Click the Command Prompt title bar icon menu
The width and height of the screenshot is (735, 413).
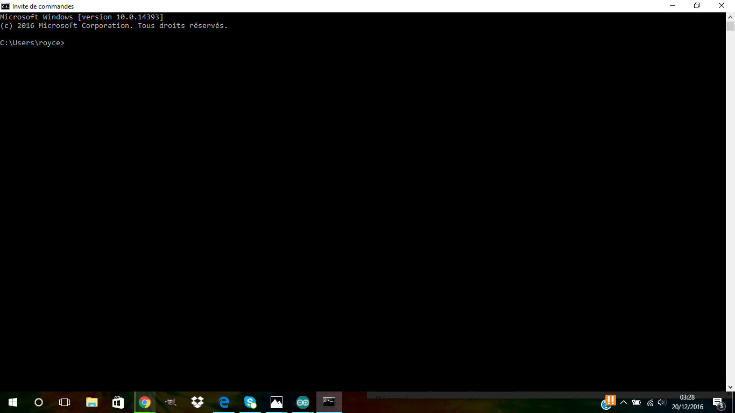(5, 6)
